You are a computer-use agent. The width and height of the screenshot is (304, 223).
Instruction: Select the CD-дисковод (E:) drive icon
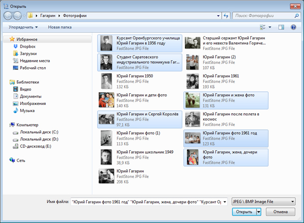[15, 146]
